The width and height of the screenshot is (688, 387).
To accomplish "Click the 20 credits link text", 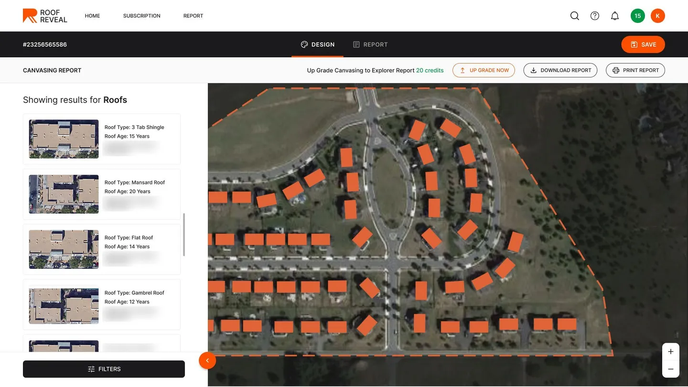I will (x=430, y=70).
